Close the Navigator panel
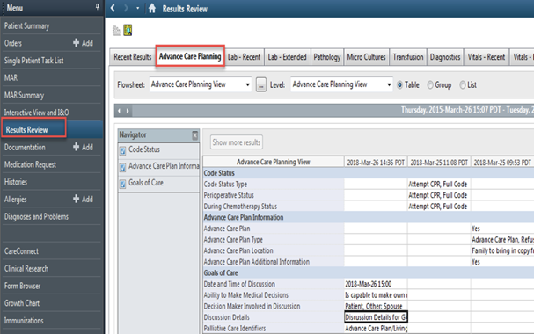The image size is (534, 334). pos(194,135)
